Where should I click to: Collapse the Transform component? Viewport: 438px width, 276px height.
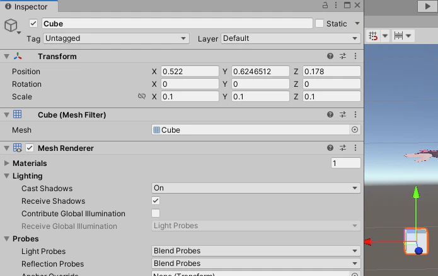click(7, 57)
